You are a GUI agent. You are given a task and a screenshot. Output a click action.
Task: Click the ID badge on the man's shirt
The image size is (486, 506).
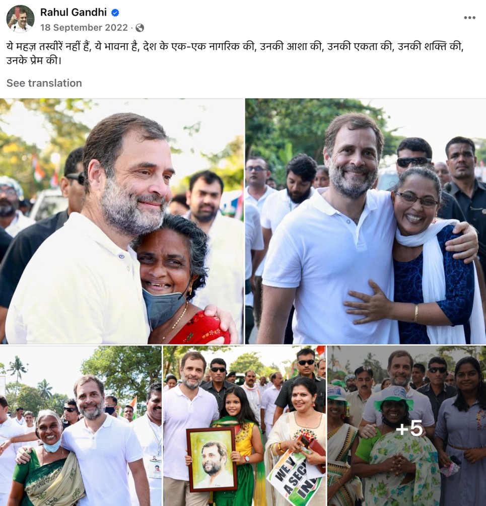pos(155,466)
